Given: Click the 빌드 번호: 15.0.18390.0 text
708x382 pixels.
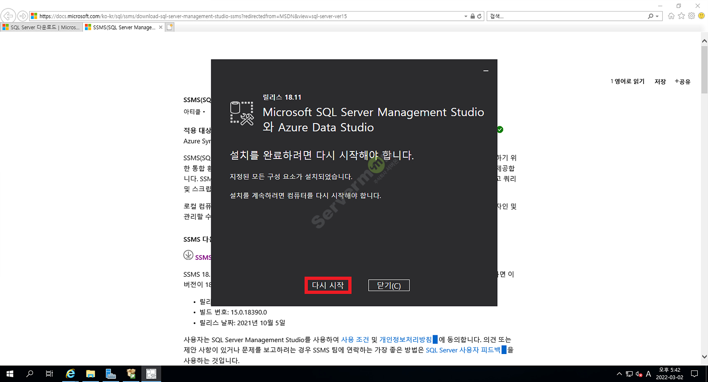Looking at the screenshot, I should [x=233, y=312].
